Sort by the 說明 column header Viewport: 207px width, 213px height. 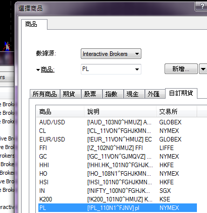120,112
